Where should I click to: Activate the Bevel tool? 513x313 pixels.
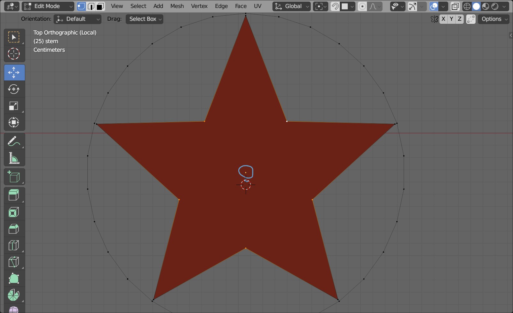click(14, 228)
